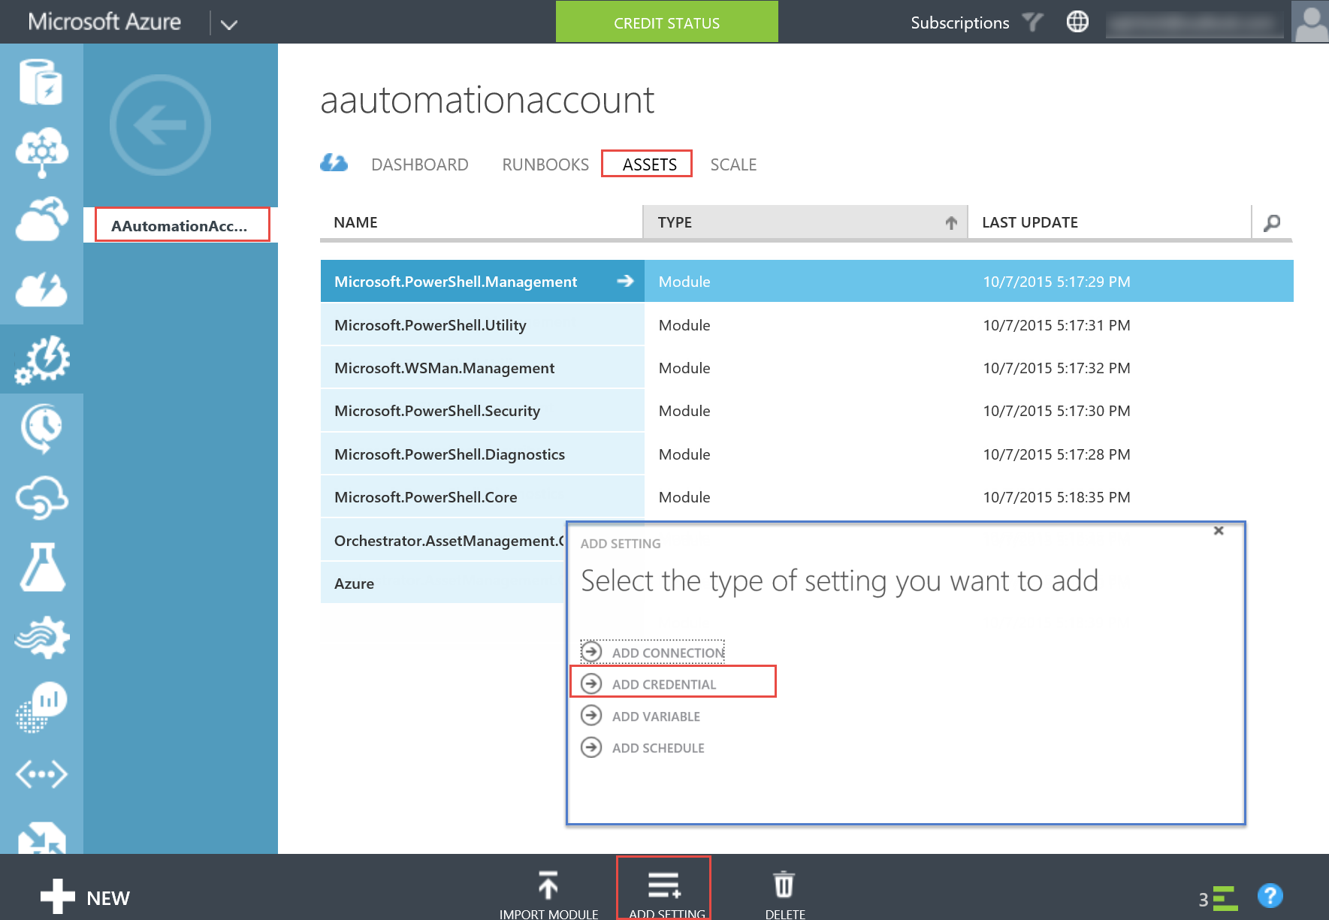1329x920 pixels.
Task: Click the blurred account email in header
Action: coord(1195,23)
